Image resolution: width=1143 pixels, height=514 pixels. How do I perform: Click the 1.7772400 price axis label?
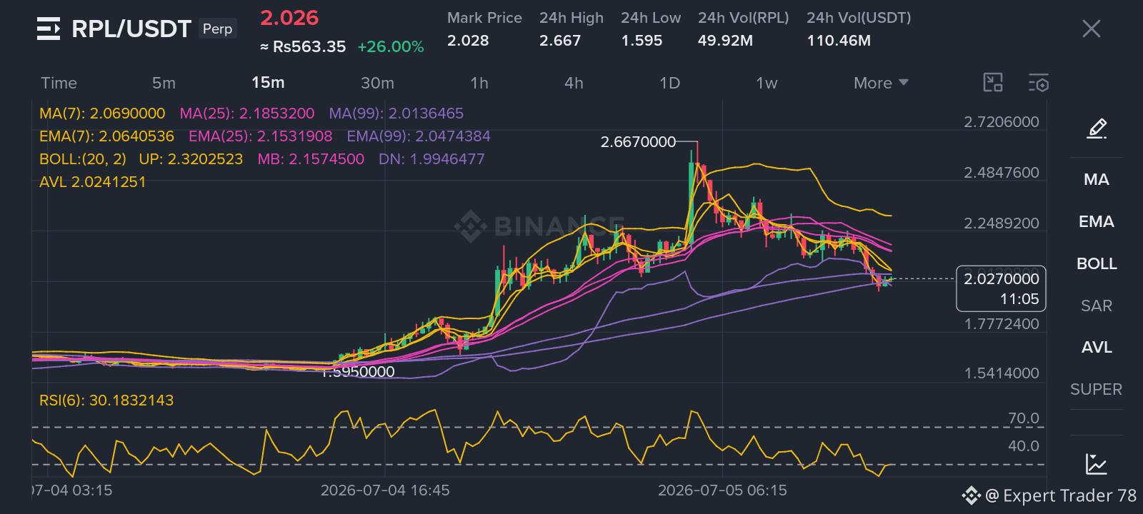click(1002, 324)
